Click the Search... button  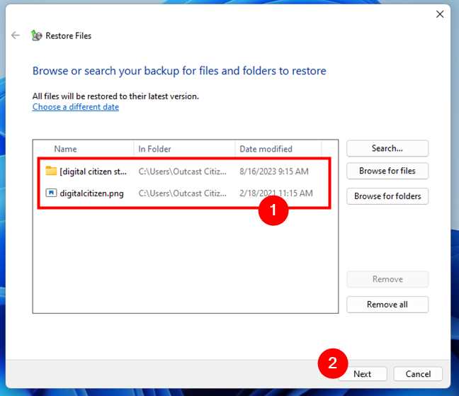point(387,148)
